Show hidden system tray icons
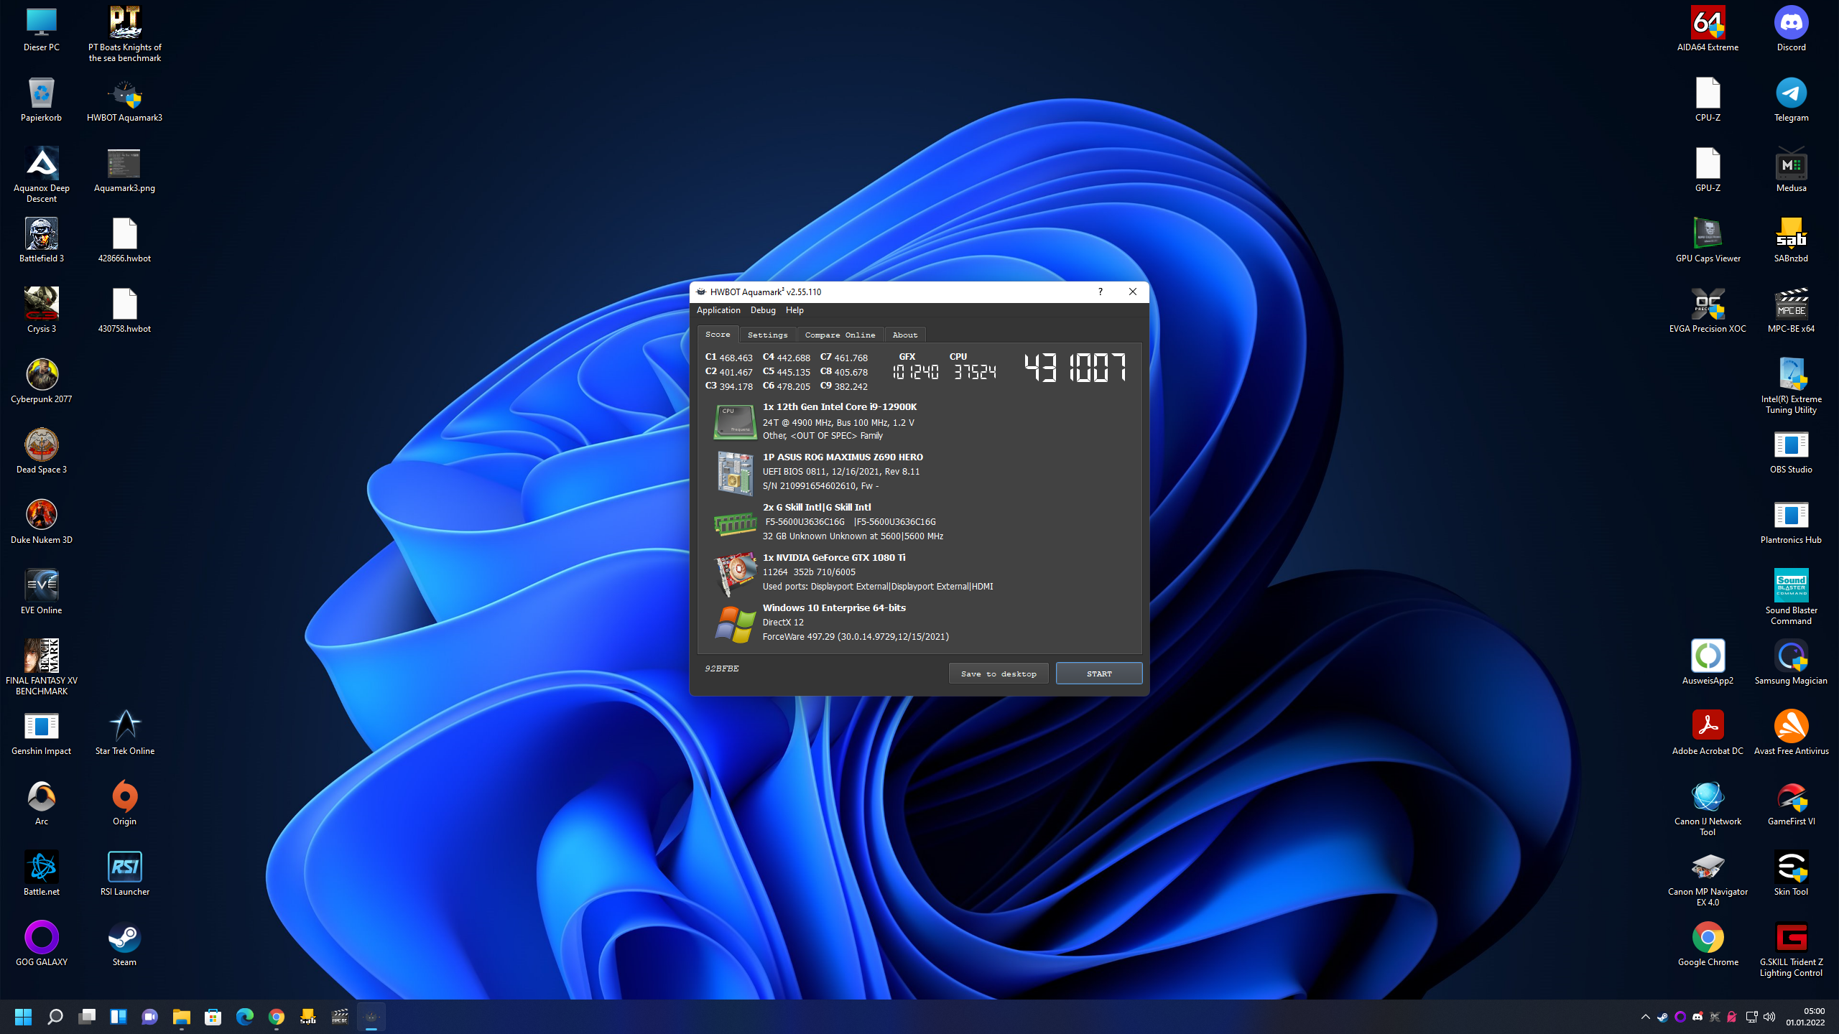This screenshot has height=1034, width=1839. pyautogui.click(x=1645, y=1017)
